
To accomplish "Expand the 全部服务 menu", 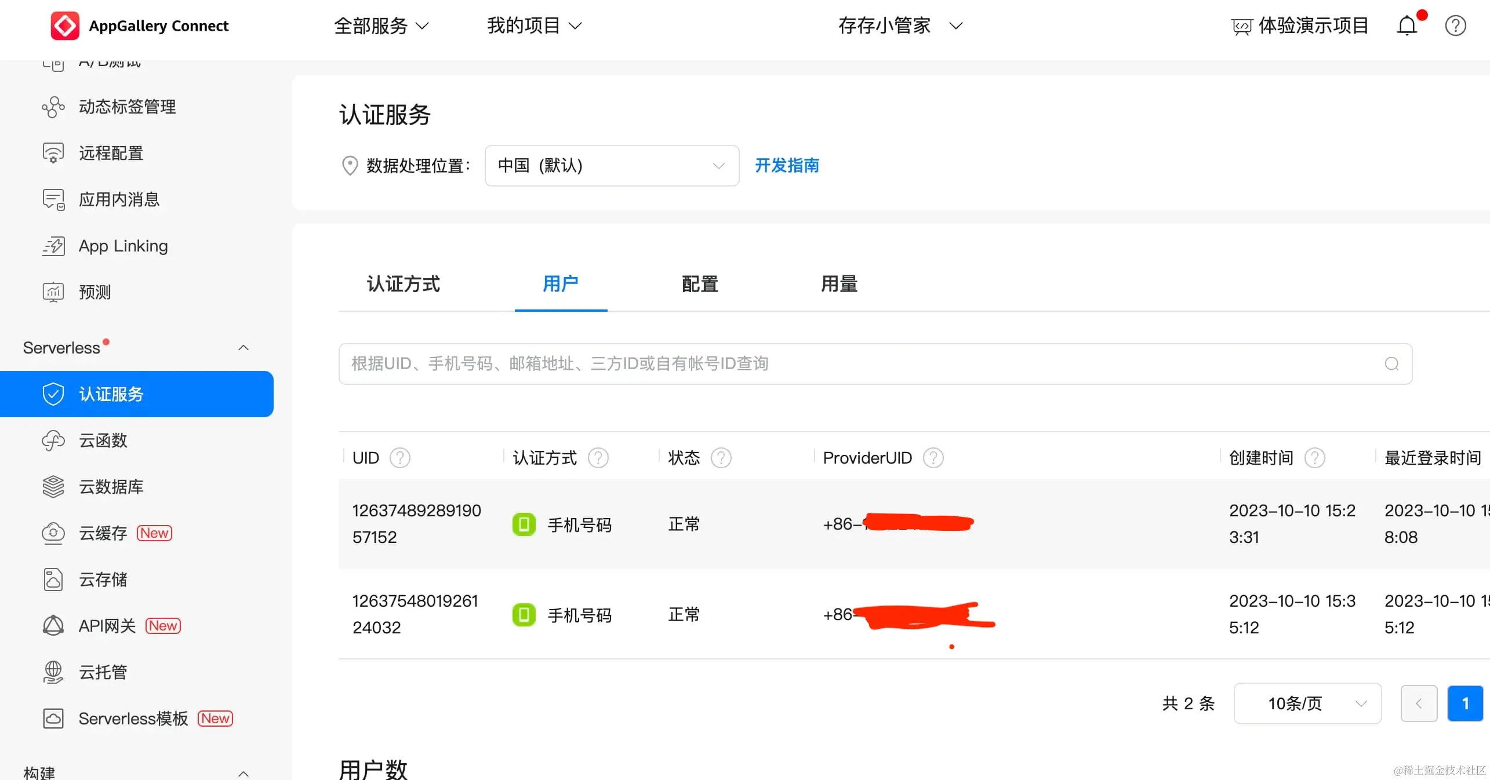I will click(x=381, y=26).
